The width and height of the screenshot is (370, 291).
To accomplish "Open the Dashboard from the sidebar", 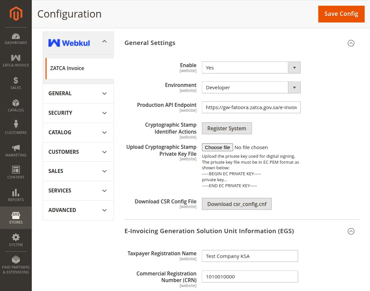I will [x=16, y=38].
